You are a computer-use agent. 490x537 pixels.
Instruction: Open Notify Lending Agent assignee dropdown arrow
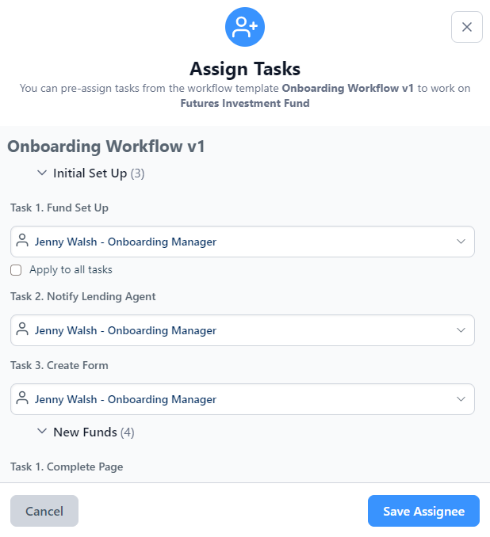[461, 330]
